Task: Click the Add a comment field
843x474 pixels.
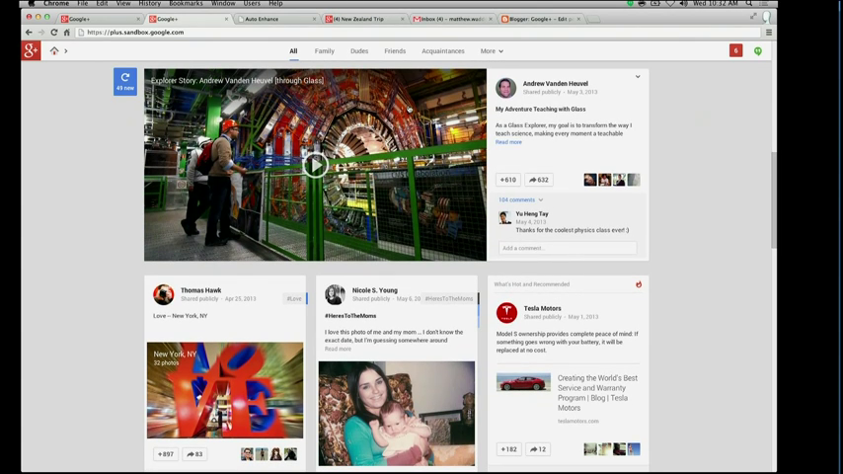Action: point(568,248)
